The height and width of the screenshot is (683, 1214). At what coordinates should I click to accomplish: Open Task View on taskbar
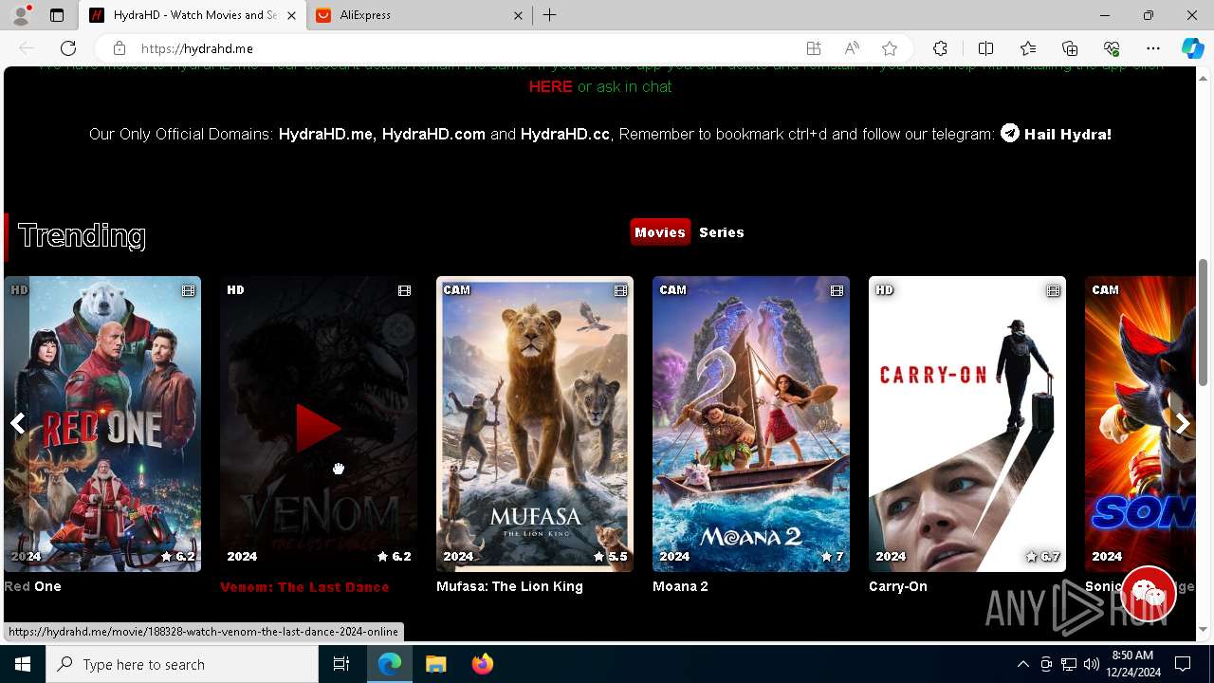pyautogui.click(x=341, y=664)
